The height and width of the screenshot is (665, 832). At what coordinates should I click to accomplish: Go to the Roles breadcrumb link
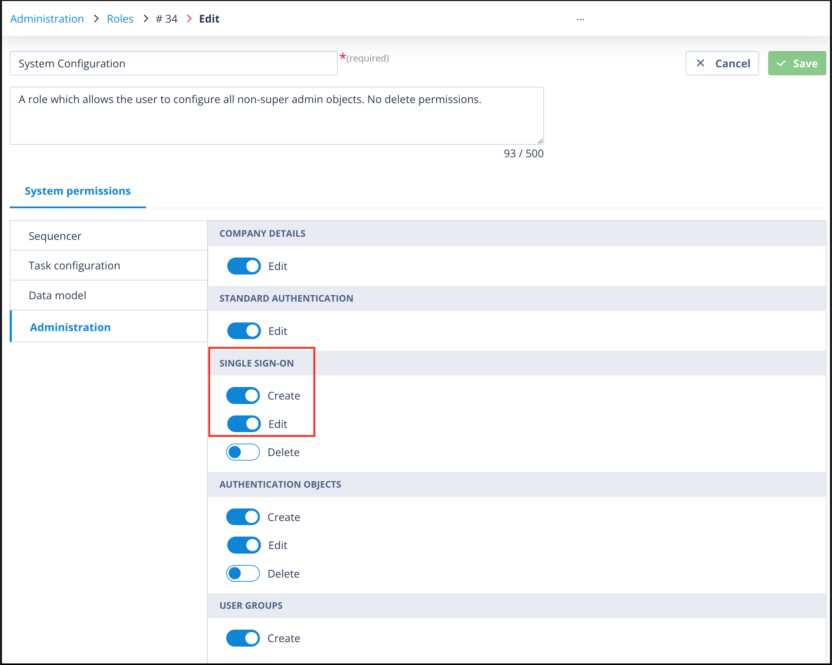click(x=120, y=18)
